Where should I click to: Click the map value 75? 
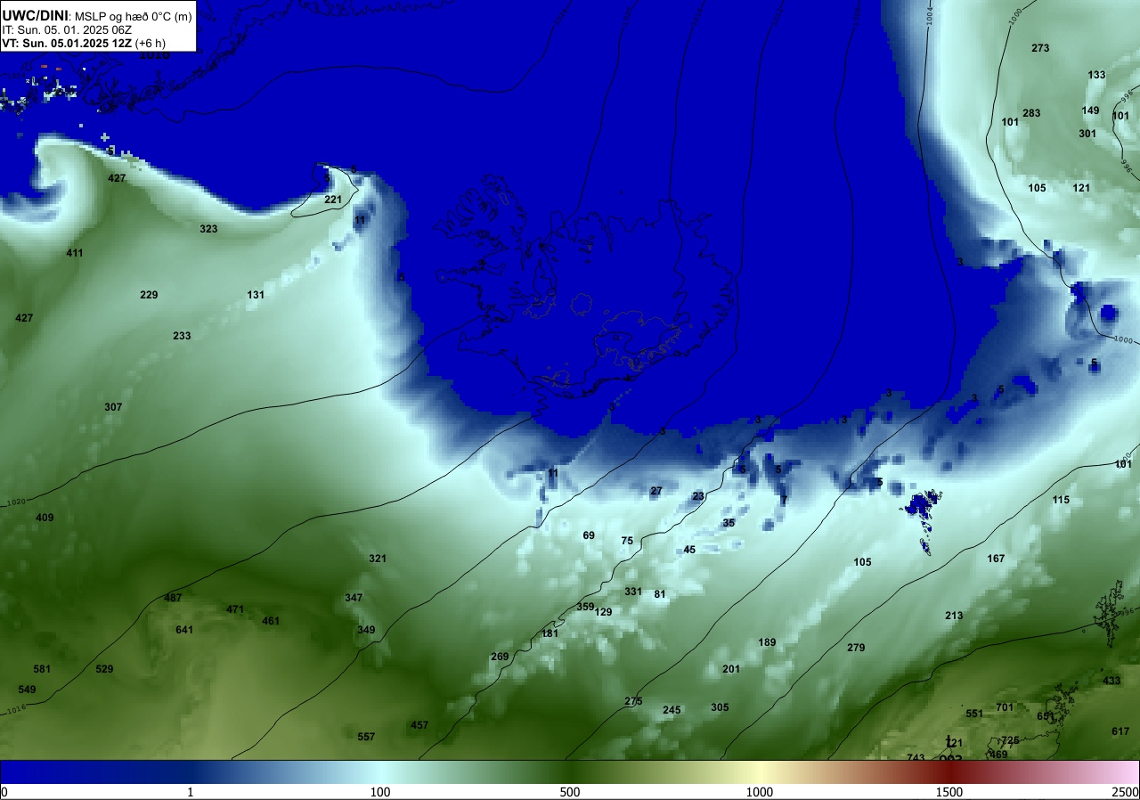pos(627,541)
